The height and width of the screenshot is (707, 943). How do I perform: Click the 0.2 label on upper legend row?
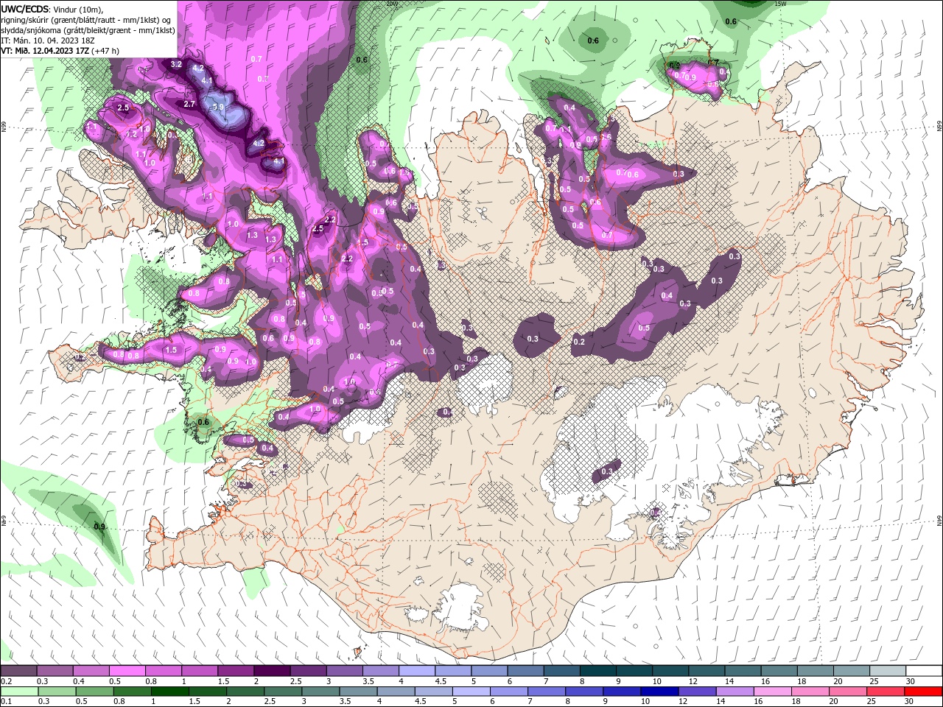[7, 681]
